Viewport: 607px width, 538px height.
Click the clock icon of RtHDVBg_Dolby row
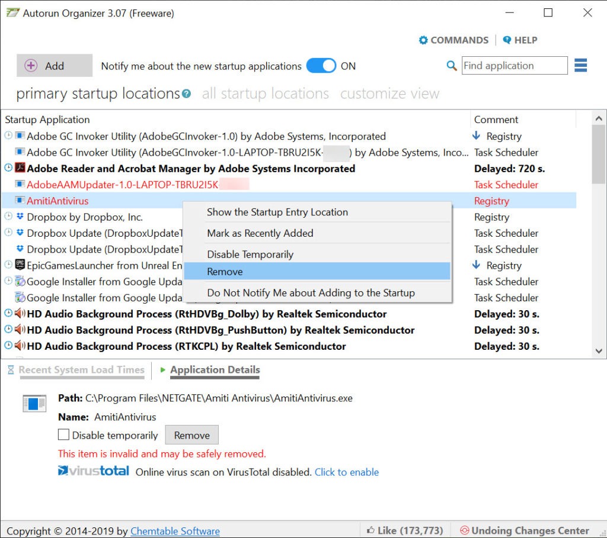(x=8, y=313)
